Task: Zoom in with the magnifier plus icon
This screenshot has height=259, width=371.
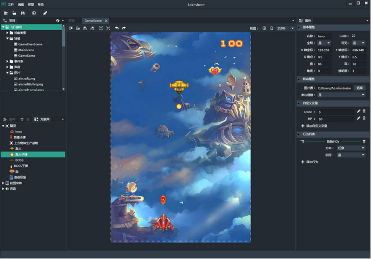Action: click(264, 28)
